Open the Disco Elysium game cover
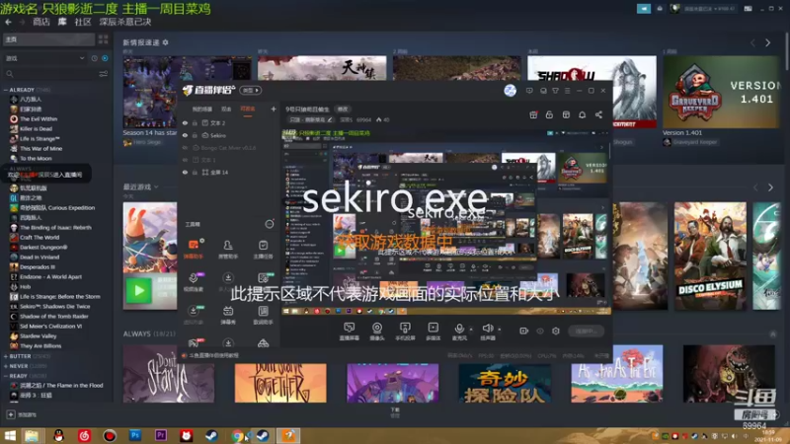This screenshot has height=444, width=790. pyautogui.click(x=710, y=256)
